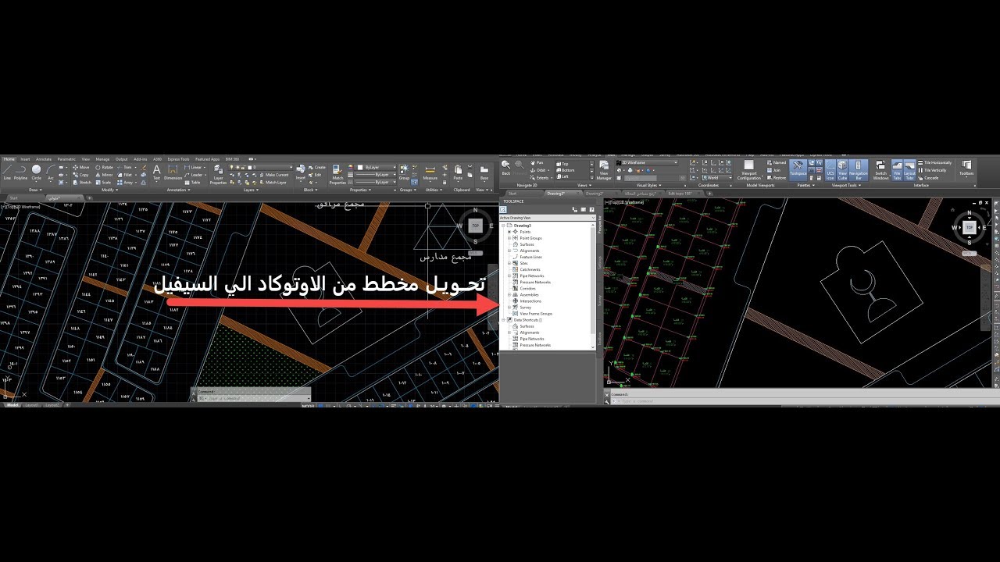
Task: Open the Settings side tab in Toolspace
Action: pos(600,263)
